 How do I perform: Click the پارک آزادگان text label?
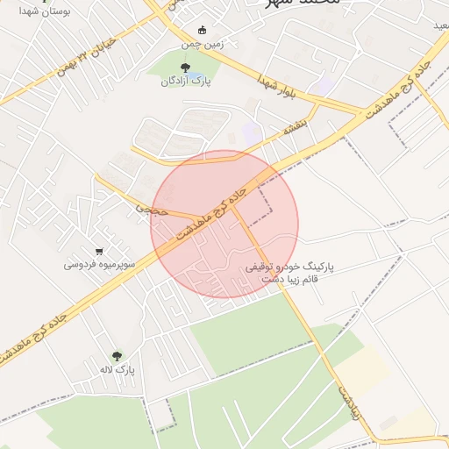pyautogui.click(x=186, y=82)
